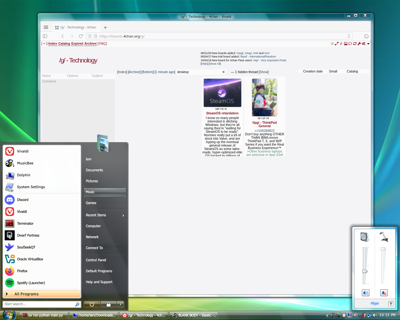The height and width of the screenshot is (320, 400).
Task: Expand the board list plus toggle
Action: coord(44,44)
